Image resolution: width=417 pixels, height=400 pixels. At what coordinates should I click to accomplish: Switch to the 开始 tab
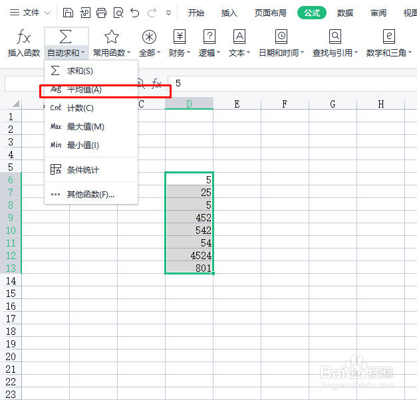tap(196, 13)
